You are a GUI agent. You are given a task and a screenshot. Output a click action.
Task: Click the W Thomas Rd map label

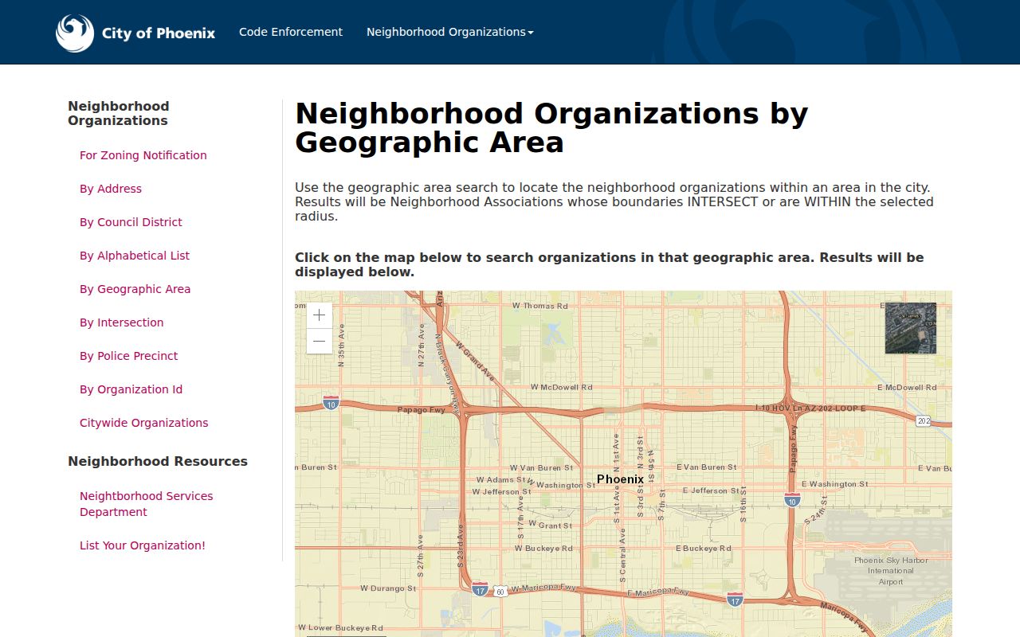540,306
